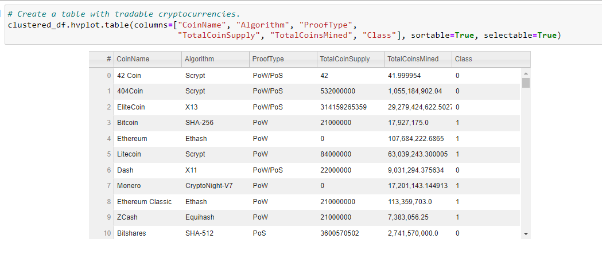Click inside the code cell editor
Viewport: 602px width, 254px height.
pos(304,25)
